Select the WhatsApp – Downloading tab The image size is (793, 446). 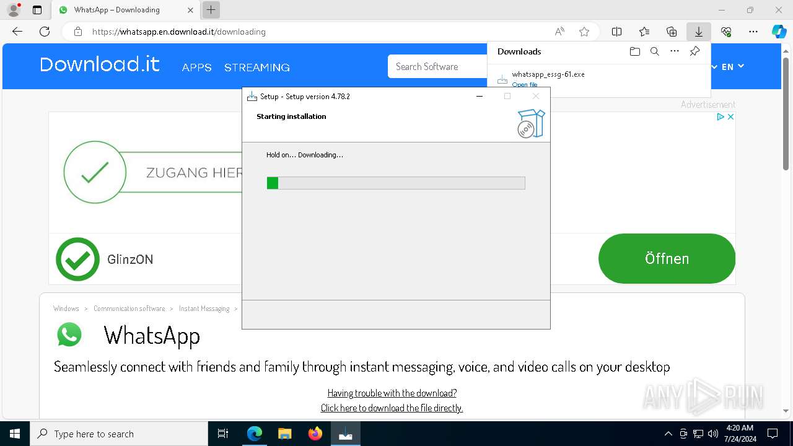click(125, 10)
